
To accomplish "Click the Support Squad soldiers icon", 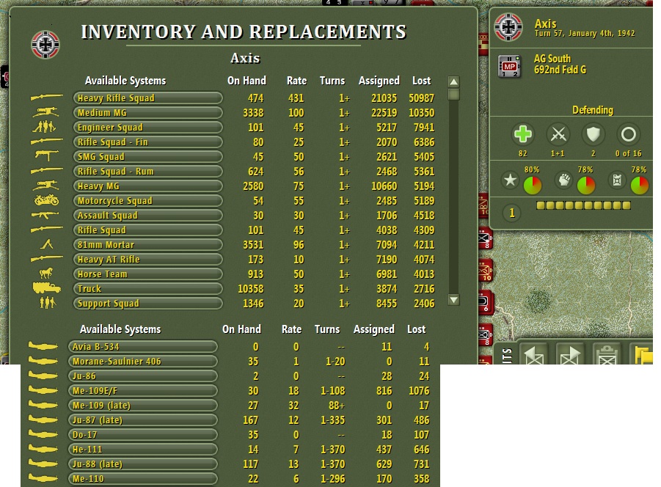I will [47, 302].
